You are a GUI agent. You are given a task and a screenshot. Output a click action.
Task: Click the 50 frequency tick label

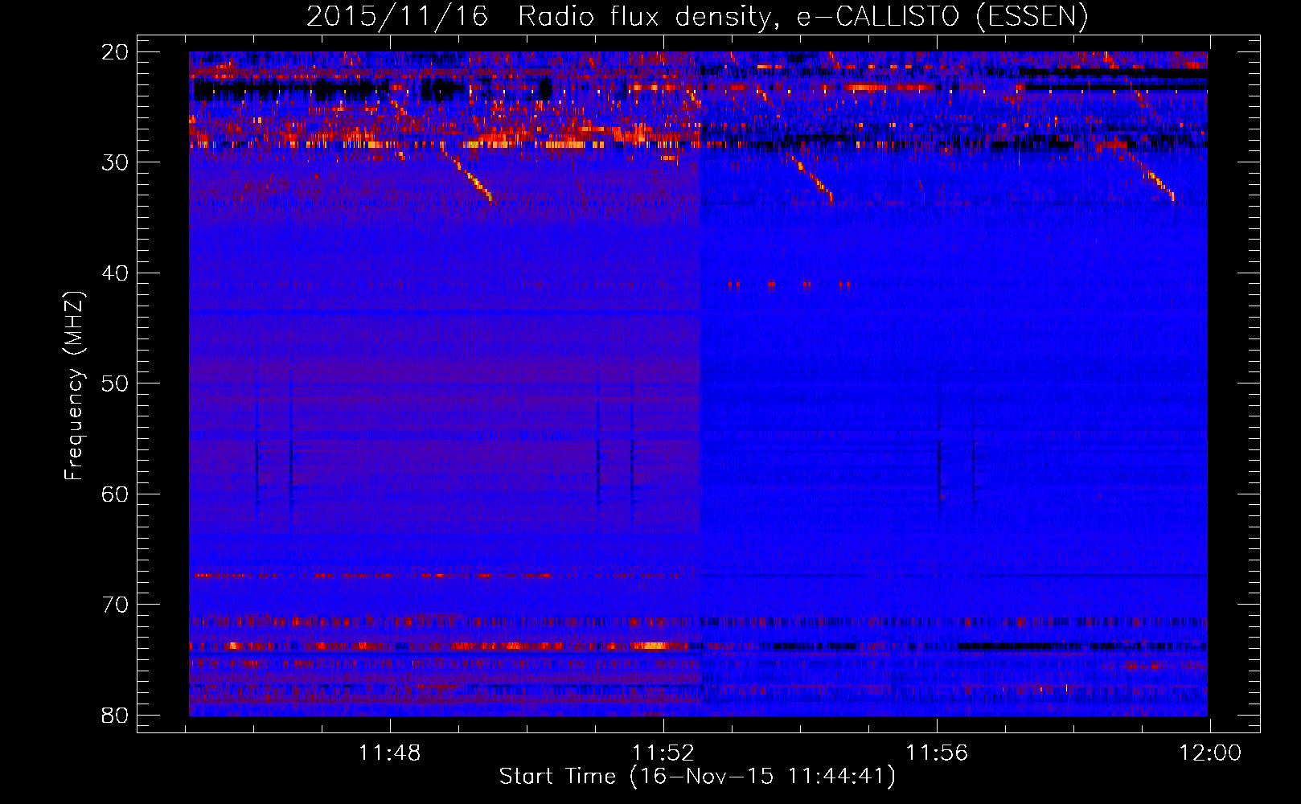116,384
